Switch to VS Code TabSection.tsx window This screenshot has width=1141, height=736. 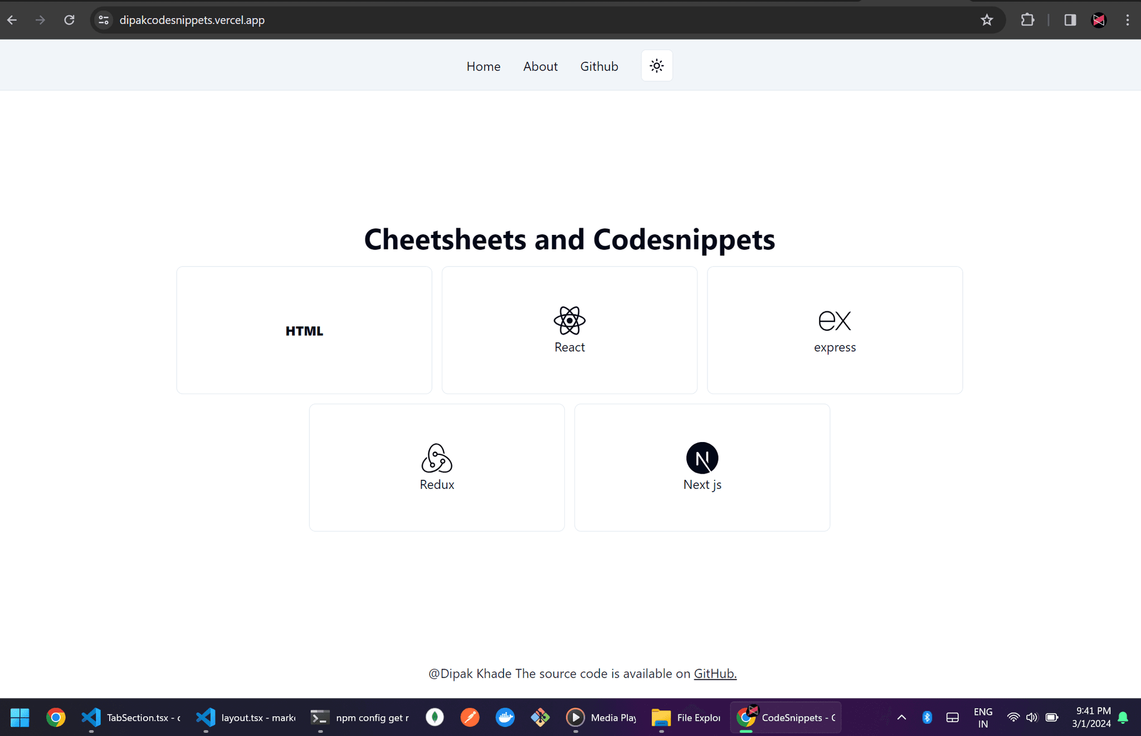pos(131,717)
